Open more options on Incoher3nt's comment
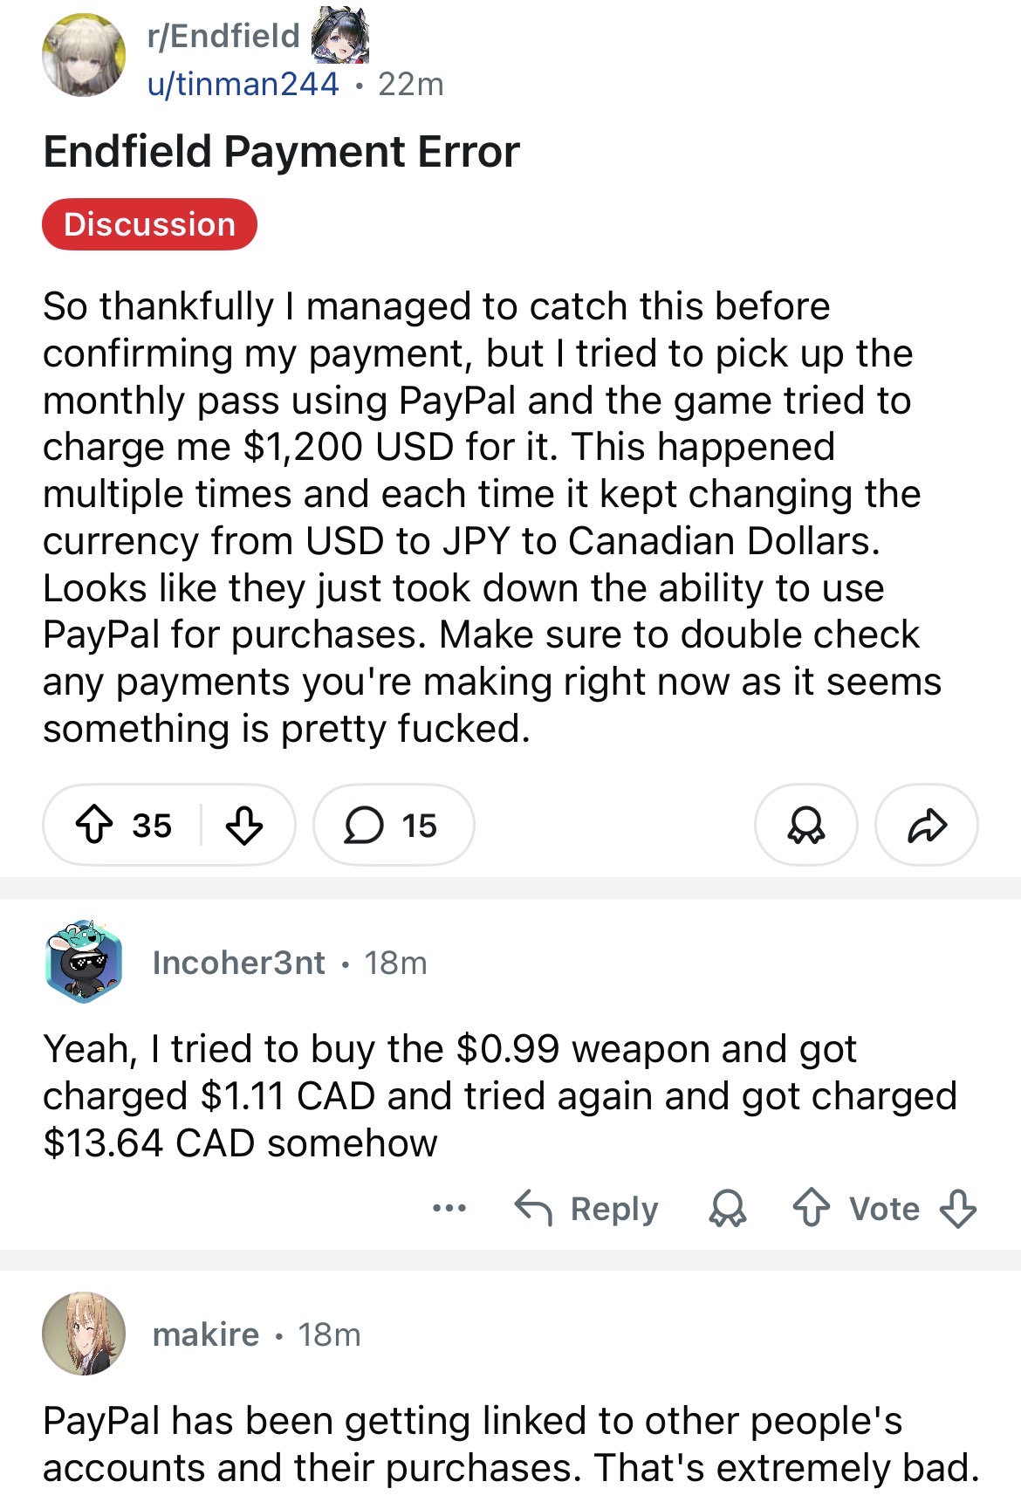 449,1209
